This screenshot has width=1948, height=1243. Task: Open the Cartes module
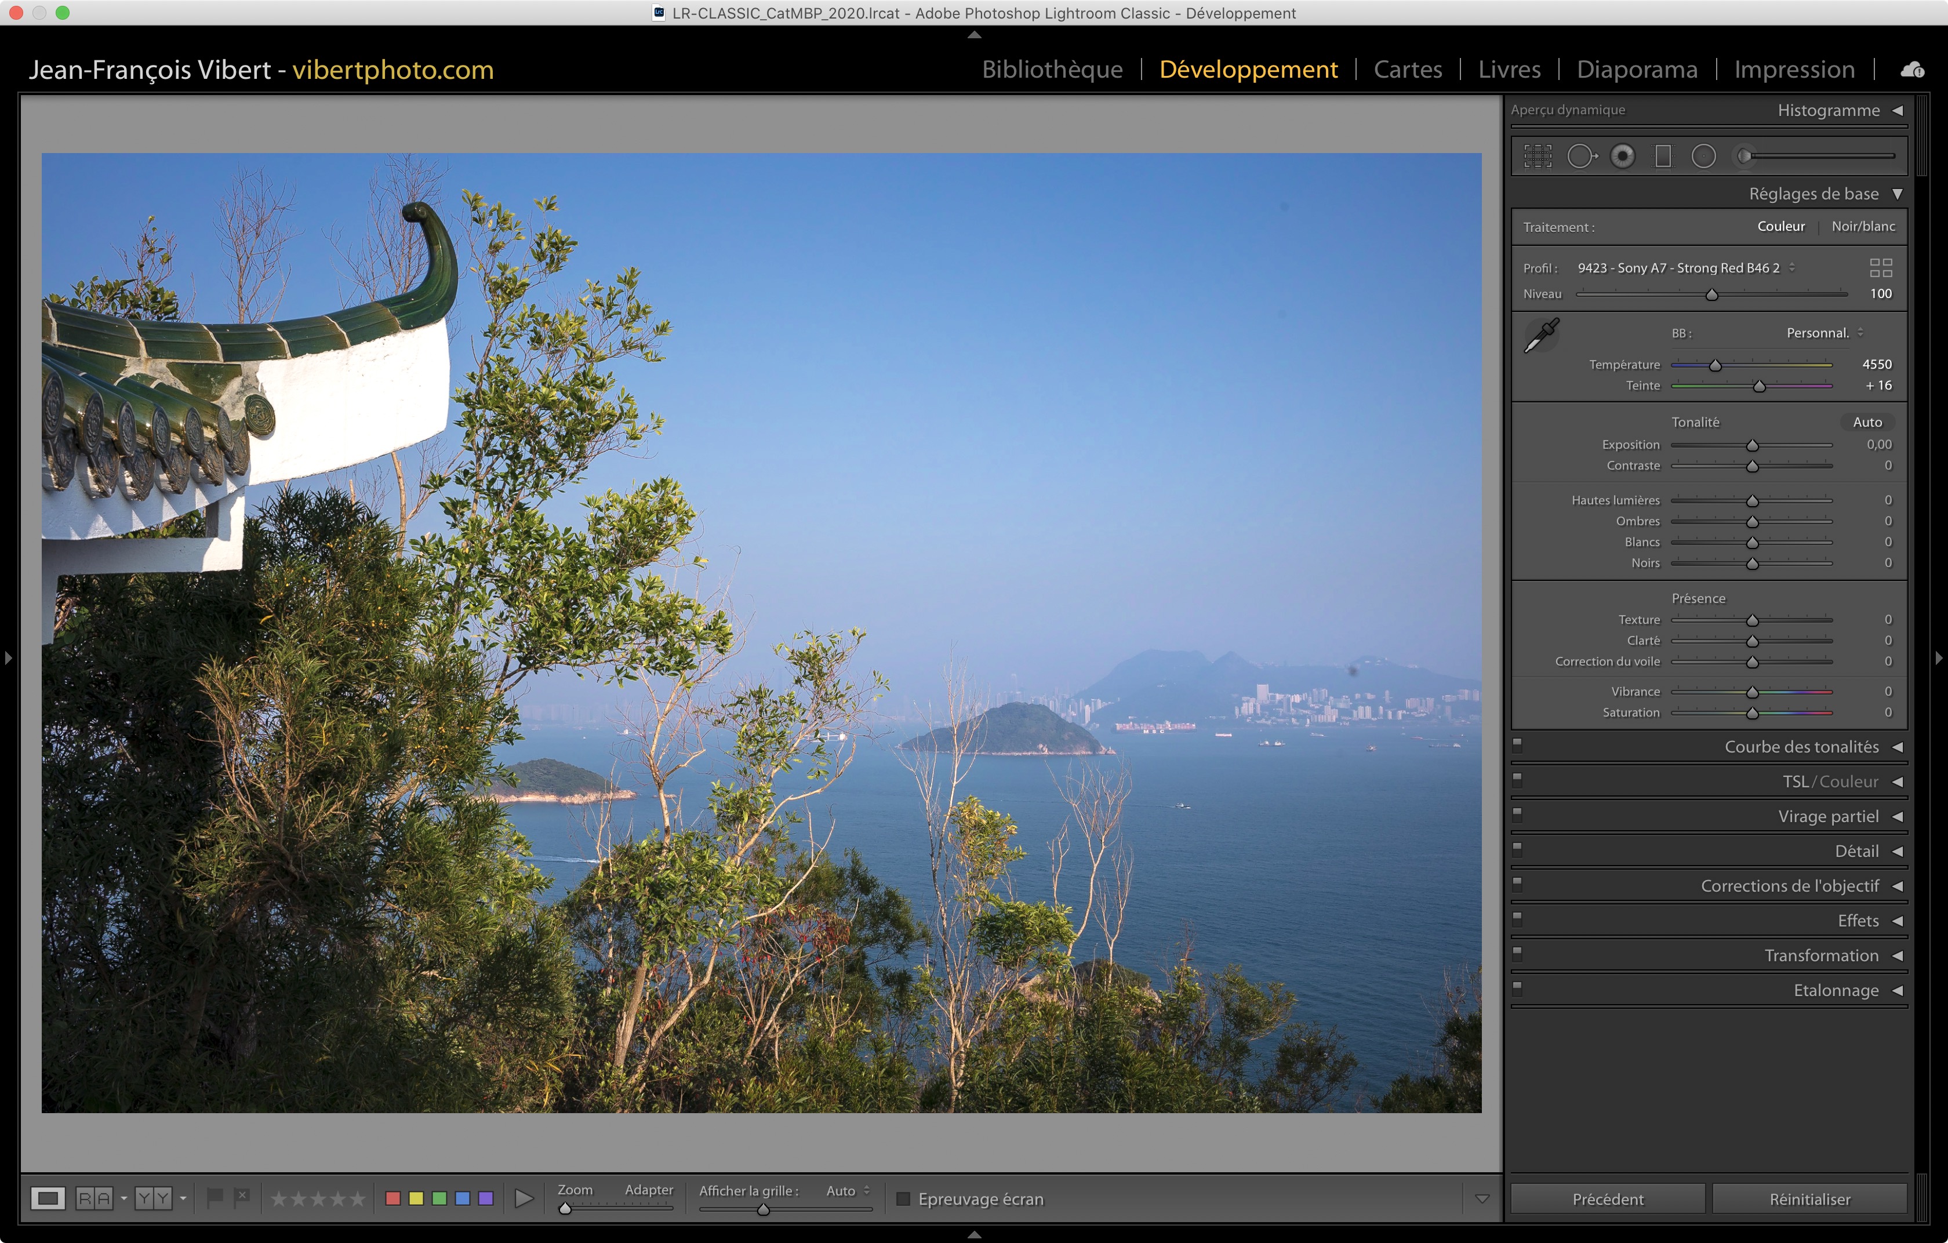pyautogui.click(x=1408, y=70)
